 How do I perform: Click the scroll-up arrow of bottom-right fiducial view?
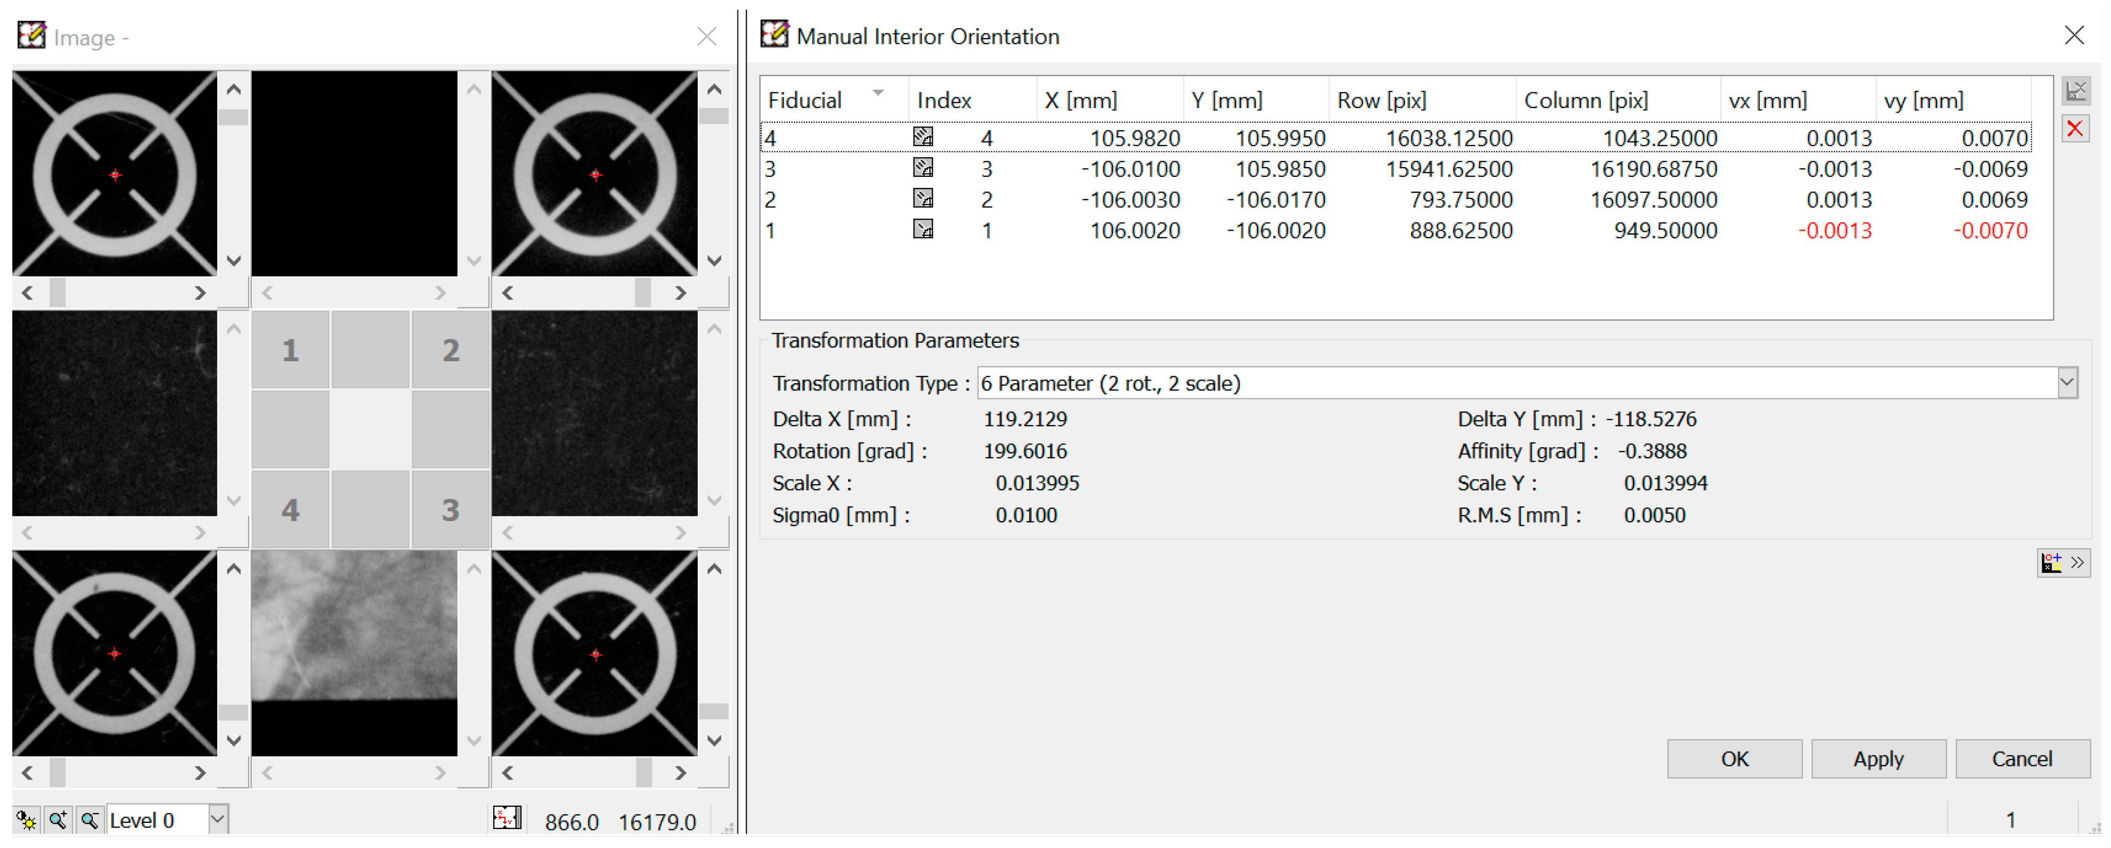tap(714, 569)
